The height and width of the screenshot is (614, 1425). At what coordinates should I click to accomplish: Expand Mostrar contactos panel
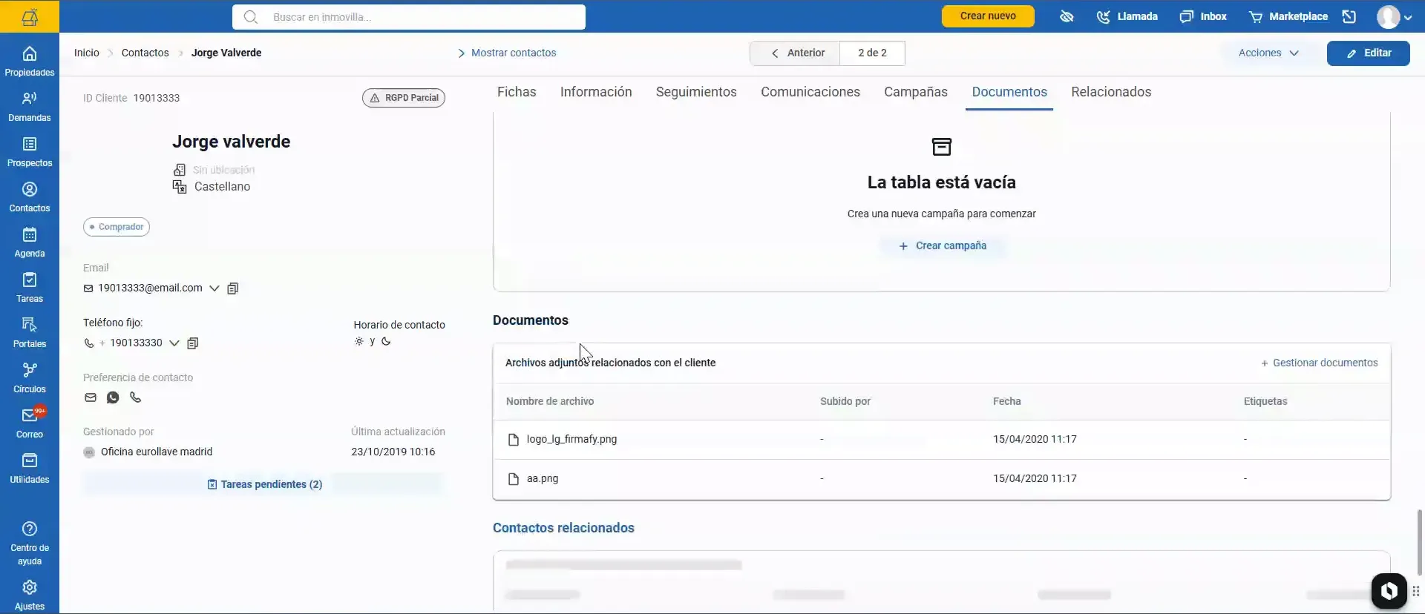[507, 53]
